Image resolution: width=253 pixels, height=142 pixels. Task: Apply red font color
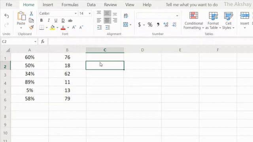pos(63,28)
